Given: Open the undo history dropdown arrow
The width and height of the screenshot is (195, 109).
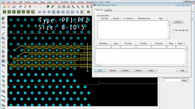Looking at the screenshot, I should (x=38, y=7).
